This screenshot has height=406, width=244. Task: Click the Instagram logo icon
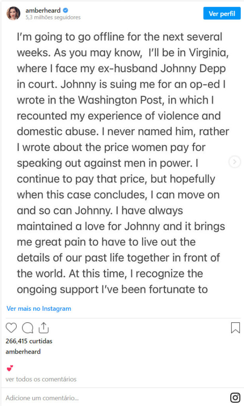(235, 397)
